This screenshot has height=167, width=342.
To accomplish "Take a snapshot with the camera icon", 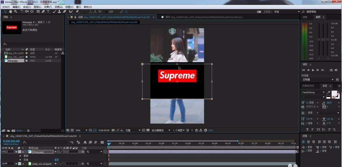I will click(x=113, y=130).
